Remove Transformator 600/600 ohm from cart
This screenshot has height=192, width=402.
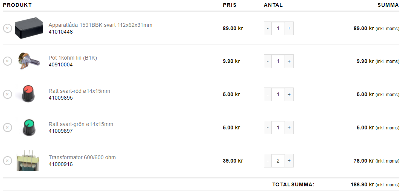coord(8,161)
